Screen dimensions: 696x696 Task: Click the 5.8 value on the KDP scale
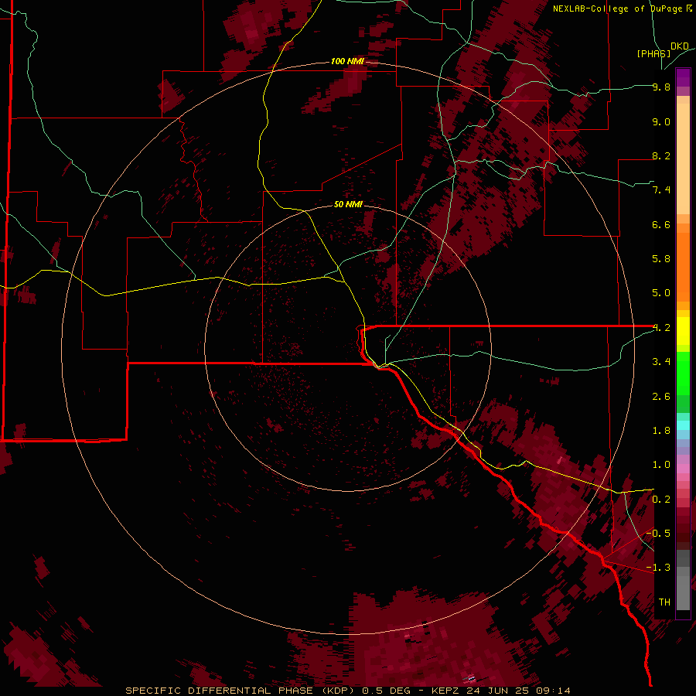point(661,259)
